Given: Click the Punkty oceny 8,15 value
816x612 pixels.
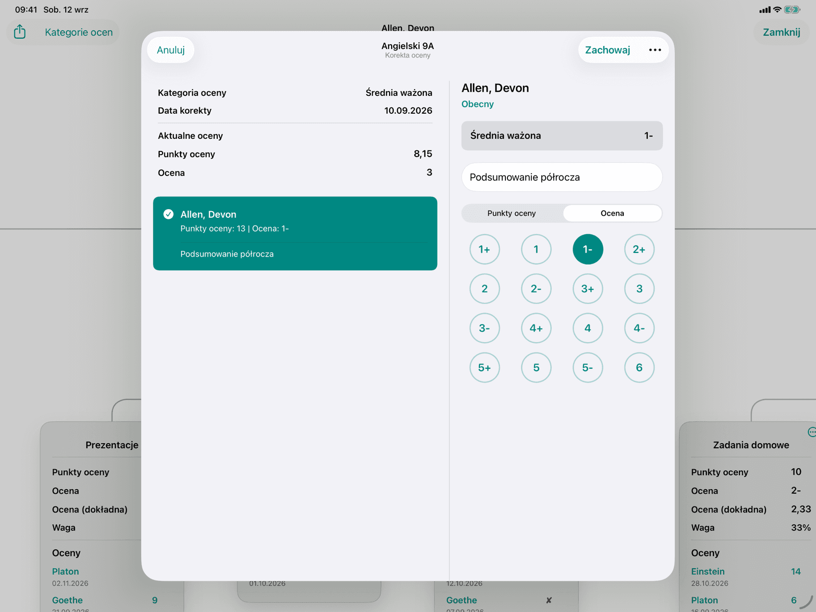Looking at the screenshot, I should point(423,154).
